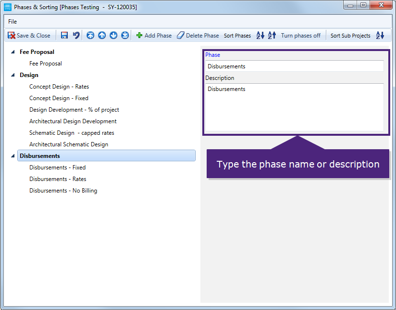Toggle Turn phases off
The height and width of the screenshot is (310, 396).
pos(300,36)
